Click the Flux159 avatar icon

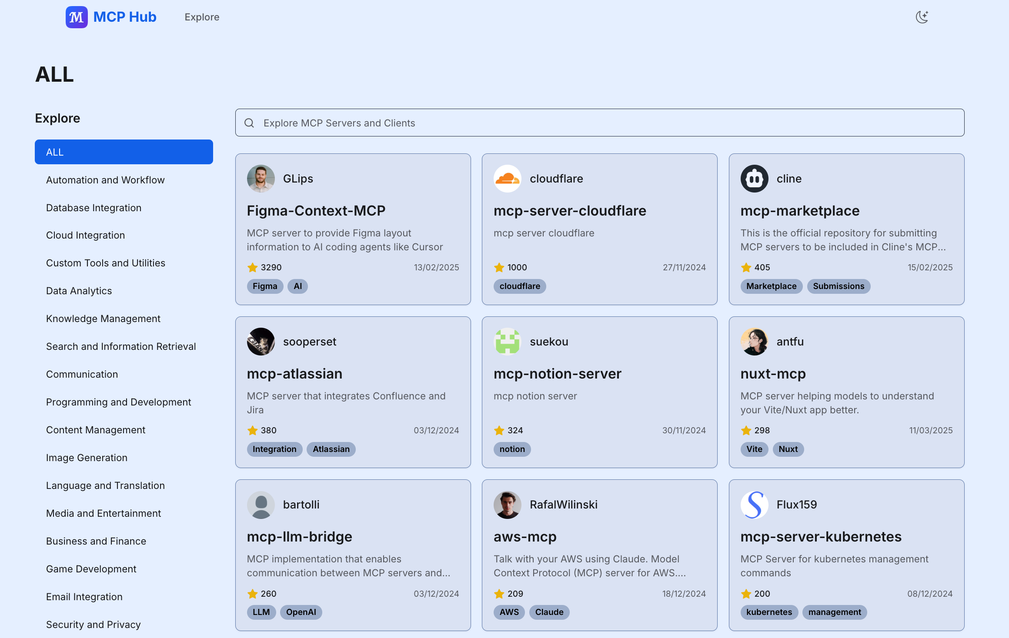point(754,505)
